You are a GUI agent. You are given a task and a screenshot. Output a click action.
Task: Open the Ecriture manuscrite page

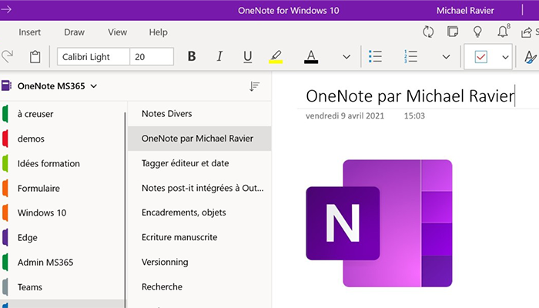pyautogui.click(x=199, y=237)
